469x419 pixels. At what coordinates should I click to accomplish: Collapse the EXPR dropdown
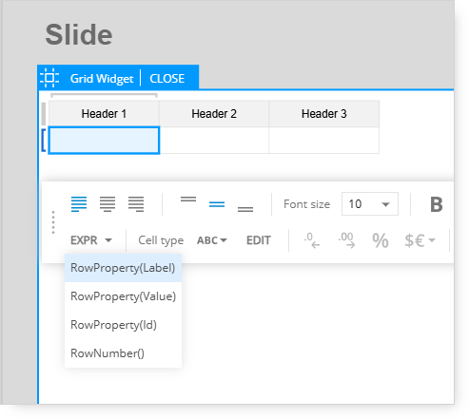pos(91,240)
